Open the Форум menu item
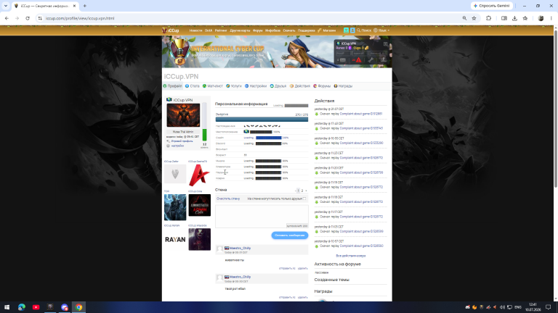This screenshot has width=558, height=313. [x=258, y=30]
